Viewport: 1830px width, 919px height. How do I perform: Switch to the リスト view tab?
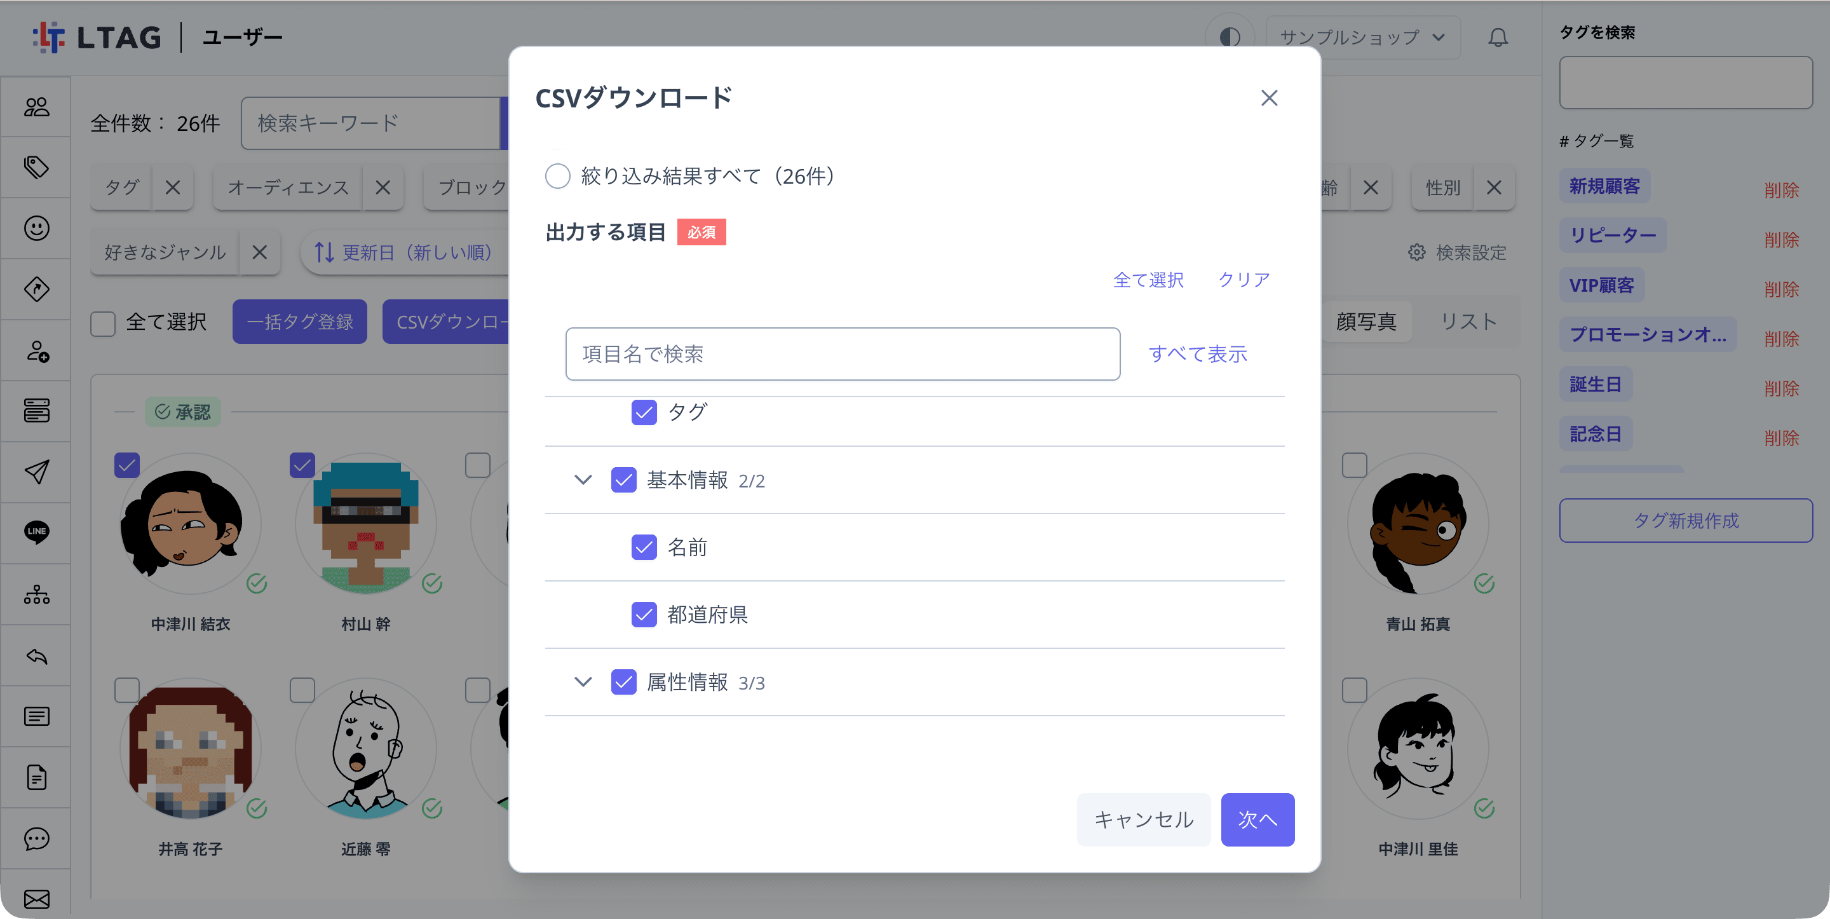[x=1468, y=322]
